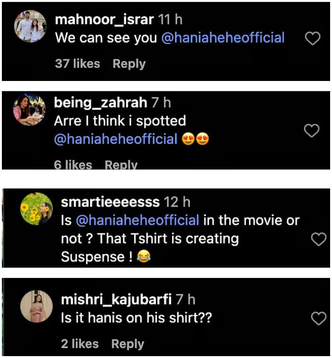Screen dimensions: 332x358
Task: Open @haniaheheofficial mention in smartieeeesss's comment
Action: 136,220
